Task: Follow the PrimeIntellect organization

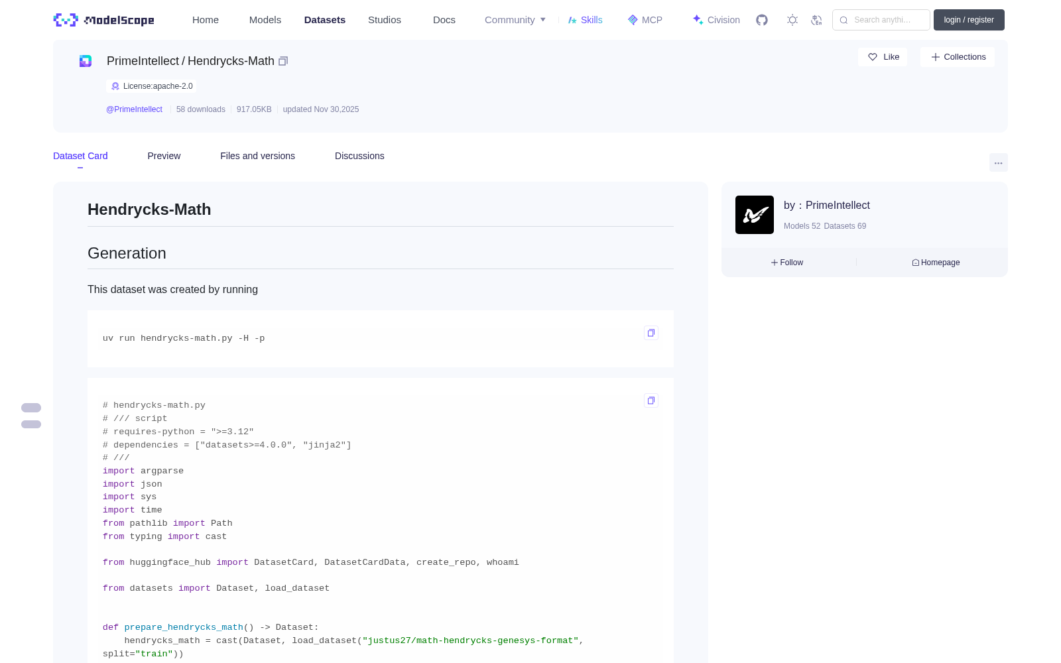Action: [x=787, y=263]
